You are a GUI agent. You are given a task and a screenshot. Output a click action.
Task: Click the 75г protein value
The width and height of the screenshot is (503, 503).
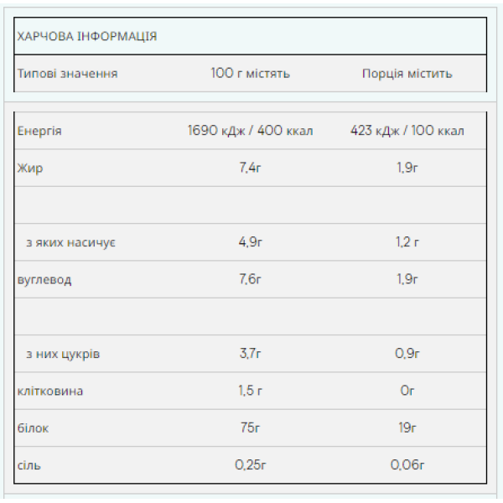tap(251, 428)
